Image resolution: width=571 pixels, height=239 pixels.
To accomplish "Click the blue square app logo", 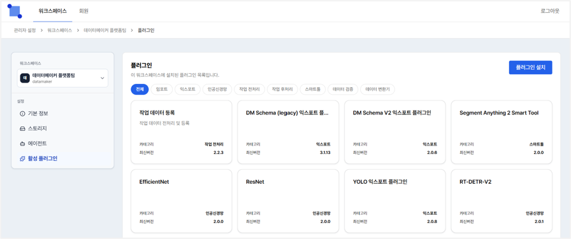I will [x=15, y=11].
